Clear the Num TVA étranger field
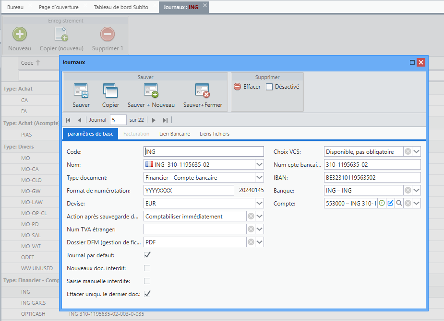 coord(251,229)
